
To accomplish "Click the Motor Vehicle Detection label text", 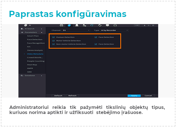I will [x=68, y=41].
